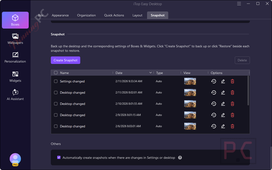Screen dimensions: 272x170
Task: Launch the AI Assistant
Action: pyautogui.click(x=15, y=95)
